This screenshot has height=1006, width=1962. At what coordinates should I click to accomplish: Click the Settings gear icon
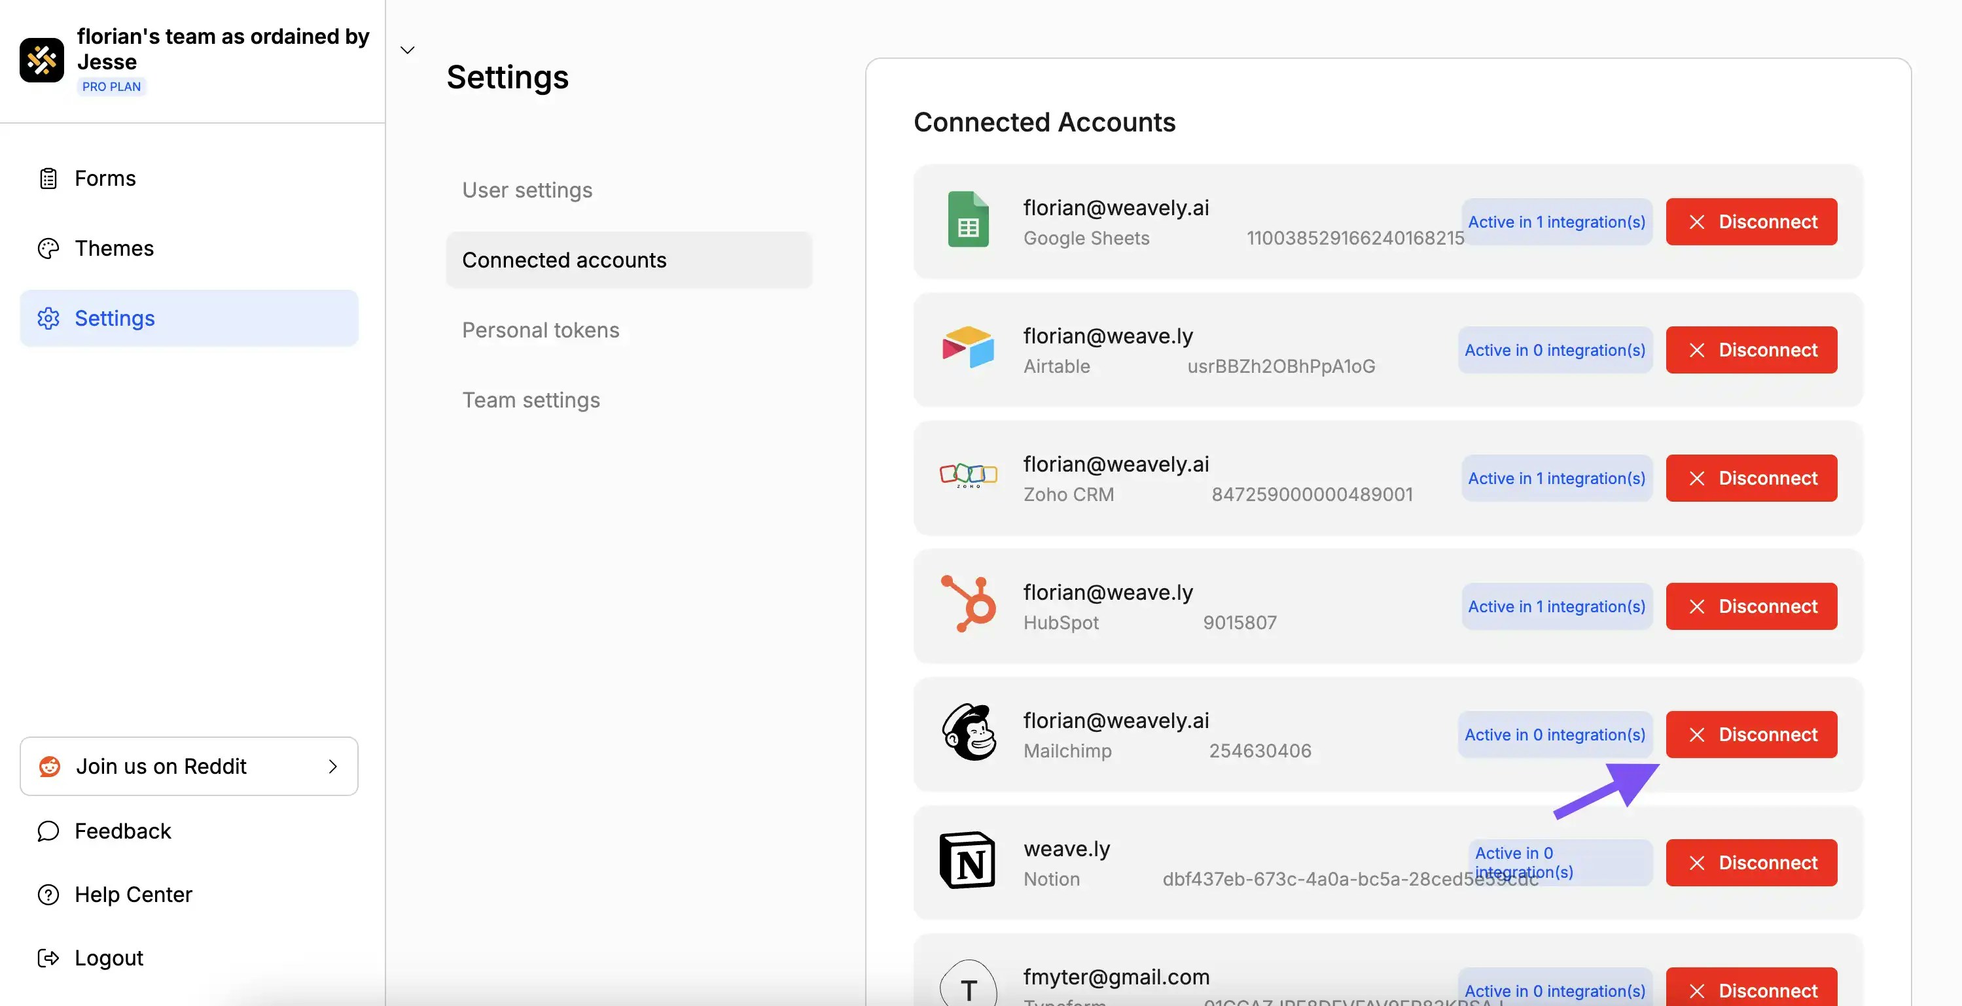48,318
